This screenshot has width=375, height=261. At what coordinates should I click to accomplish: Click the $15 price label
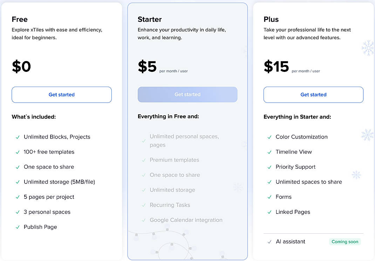pyautogui.click(x=277, y=67)
